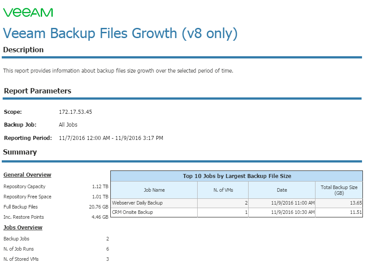
Task: Select the "All Jobs" value
Action: point(68,125)
